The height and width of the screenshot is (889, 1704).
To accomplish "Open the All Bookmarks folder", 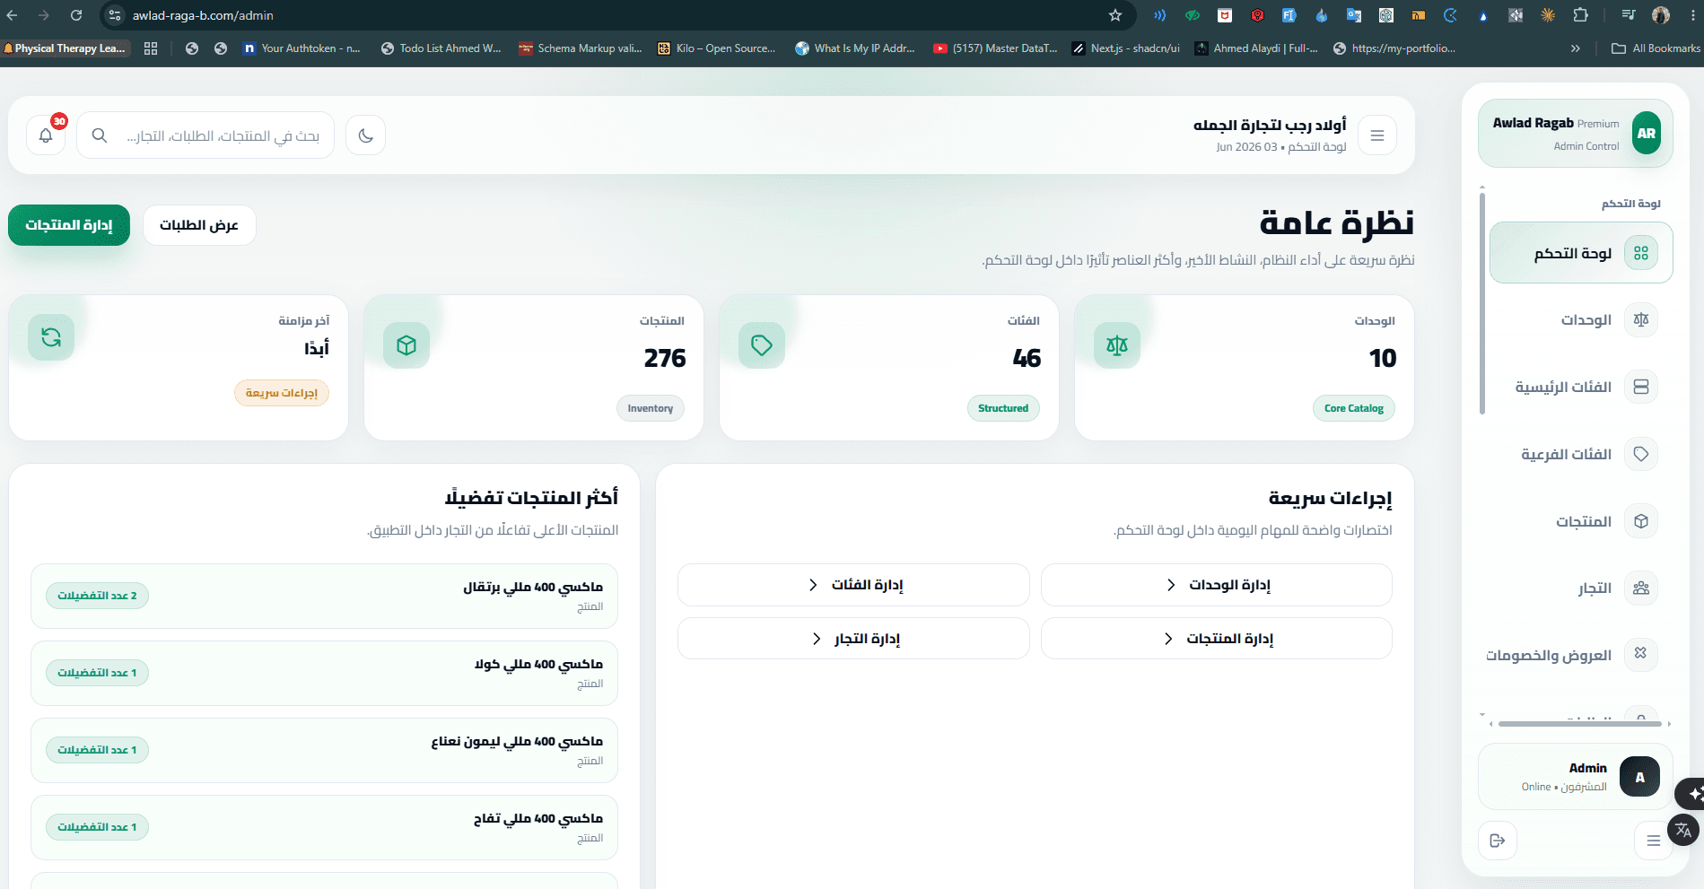I will click(1656, 48).
